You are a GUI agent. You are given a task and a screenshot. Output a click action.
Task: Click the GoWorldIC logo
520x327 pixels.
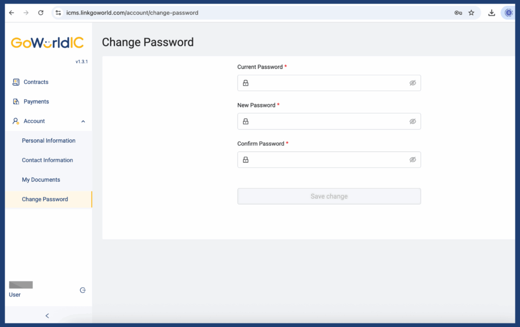point(47,43)
